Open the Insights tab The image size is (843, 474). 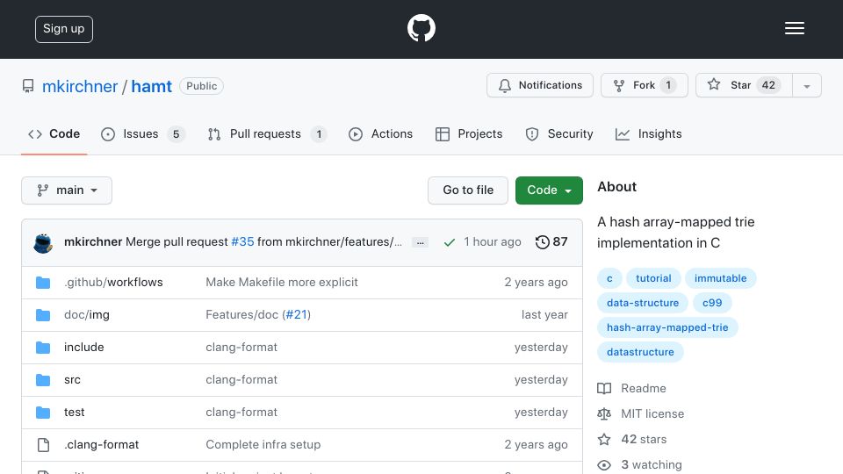click(x=648, y=133)
